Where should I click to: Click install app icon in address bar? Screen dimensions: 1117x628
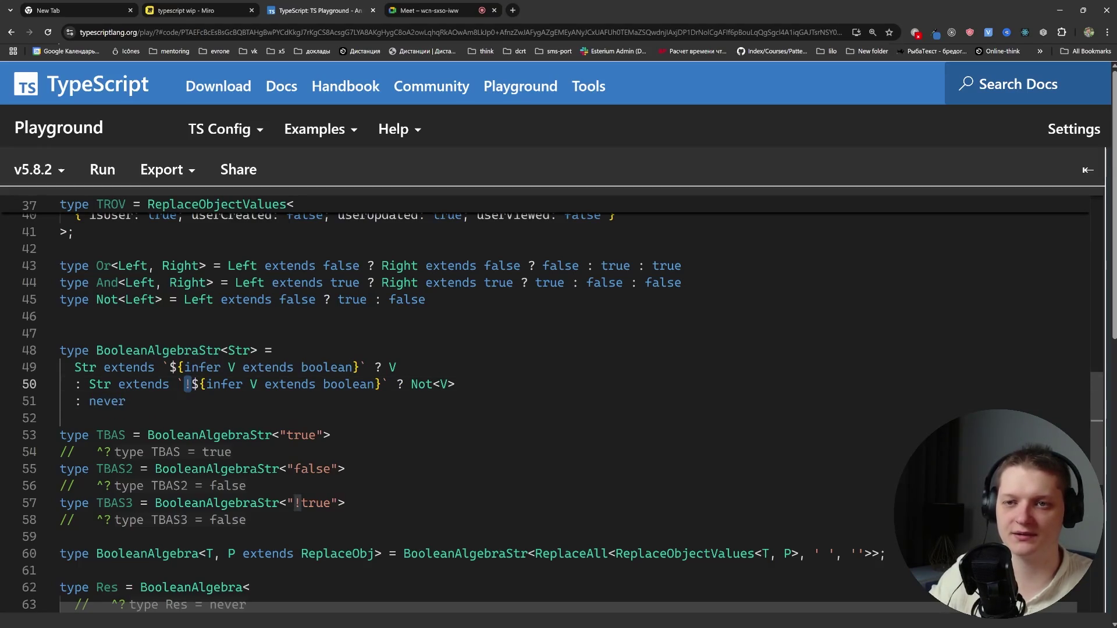[856, 33]
